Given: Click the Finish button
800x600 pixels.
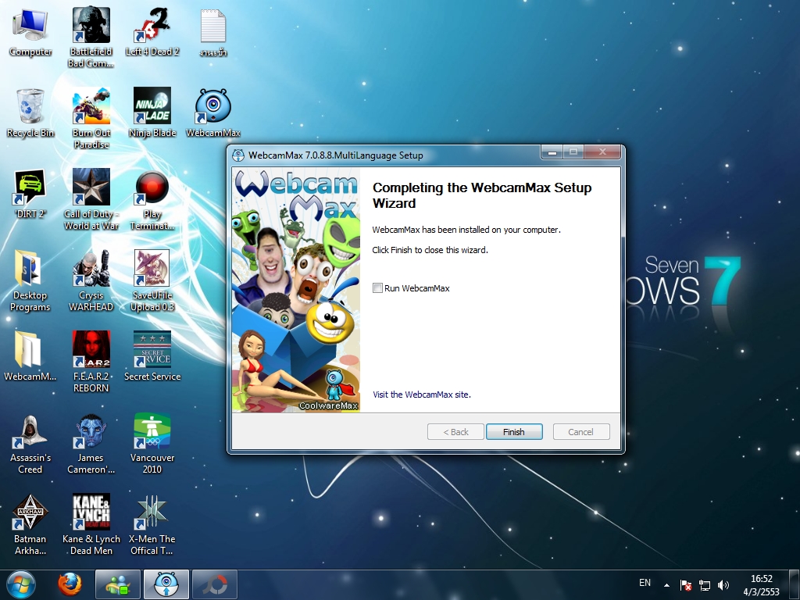Looking at the screenshot, I should coord(514,431).
